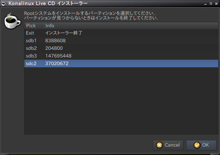The height and width of the screenshot is (155, 220).
Task: Click the インストーラー終了 info text
Action: 64,33
